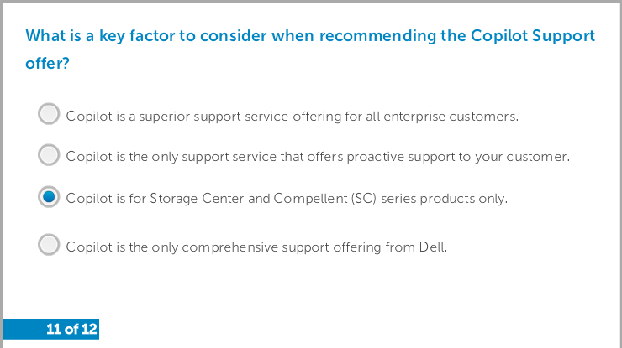Choose the proactive support radio button
The image size is (622, 348).
pyautogui.click(x=49, y=155)
